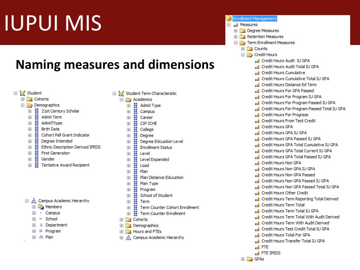Click the Campus Academic Hierarchy icon on left
The width and height of the screenshot is (360, 270).
pos(34,201)
